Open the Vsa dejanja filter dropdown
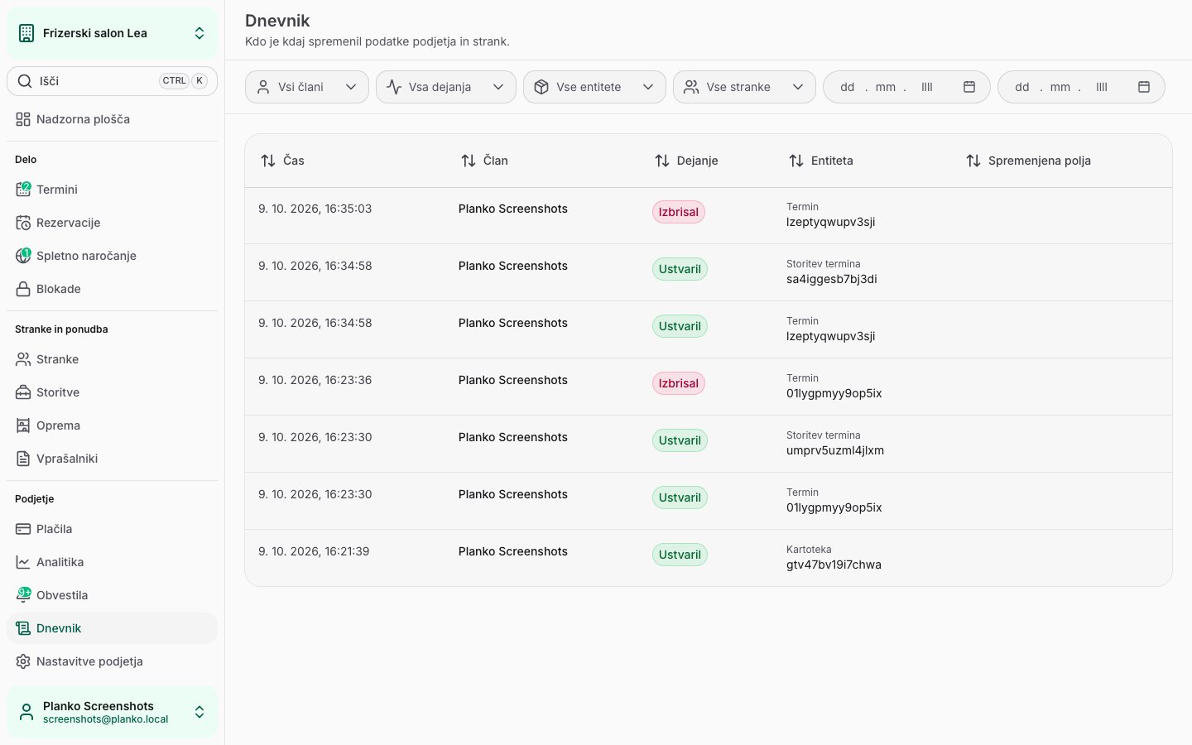The image size is (1192, 745). coord(446,87)
